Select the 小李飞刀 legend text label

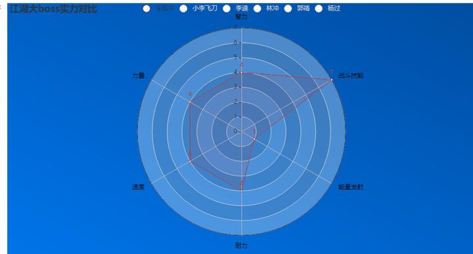(x=205, y=9)
